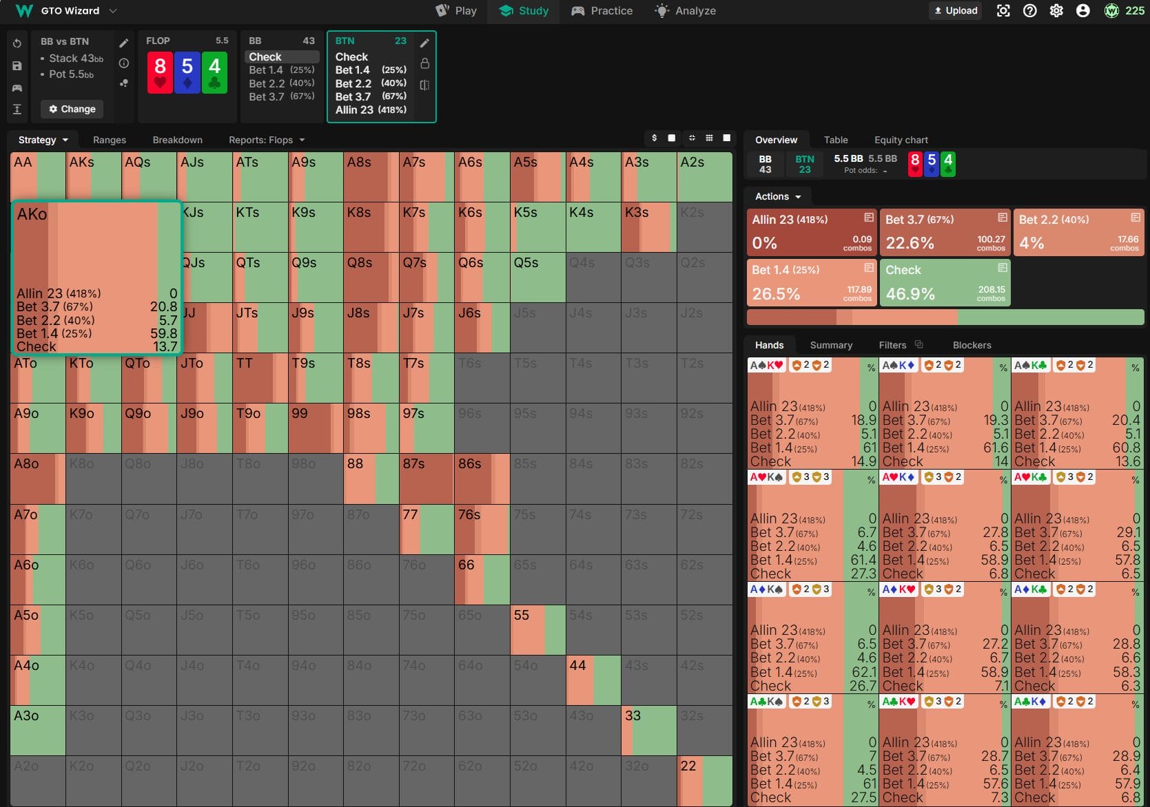1150x807 pixels.
Task: Expand the Actions dropdown in Overview
Action: pos(777,197)
